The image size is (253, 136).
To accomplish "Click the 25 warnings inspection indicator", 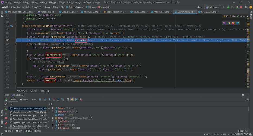I will 226,16.
